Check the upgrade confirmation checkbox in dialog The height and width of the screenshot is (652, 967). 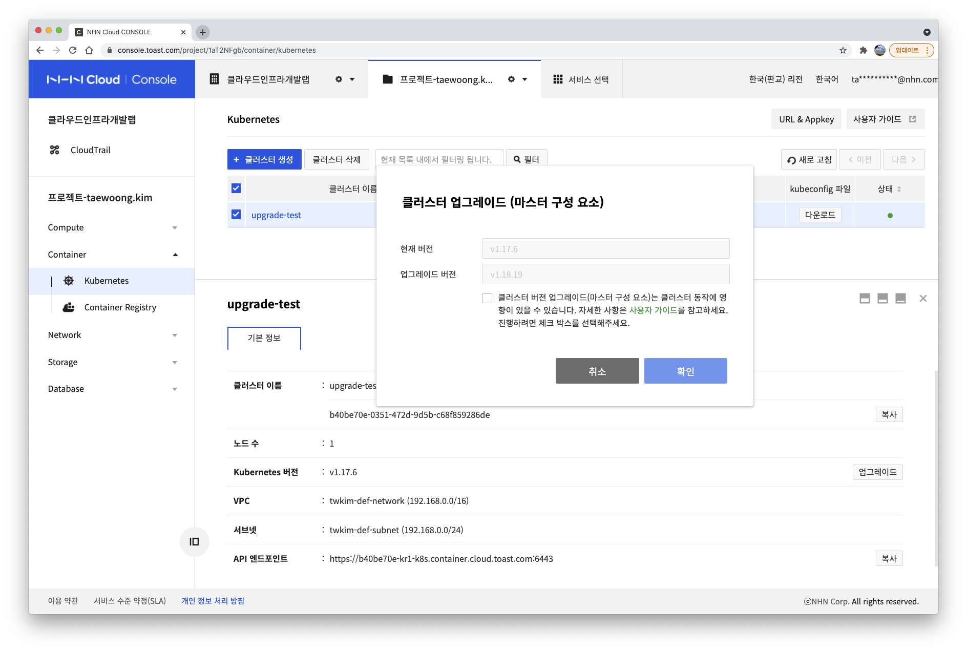487,299
